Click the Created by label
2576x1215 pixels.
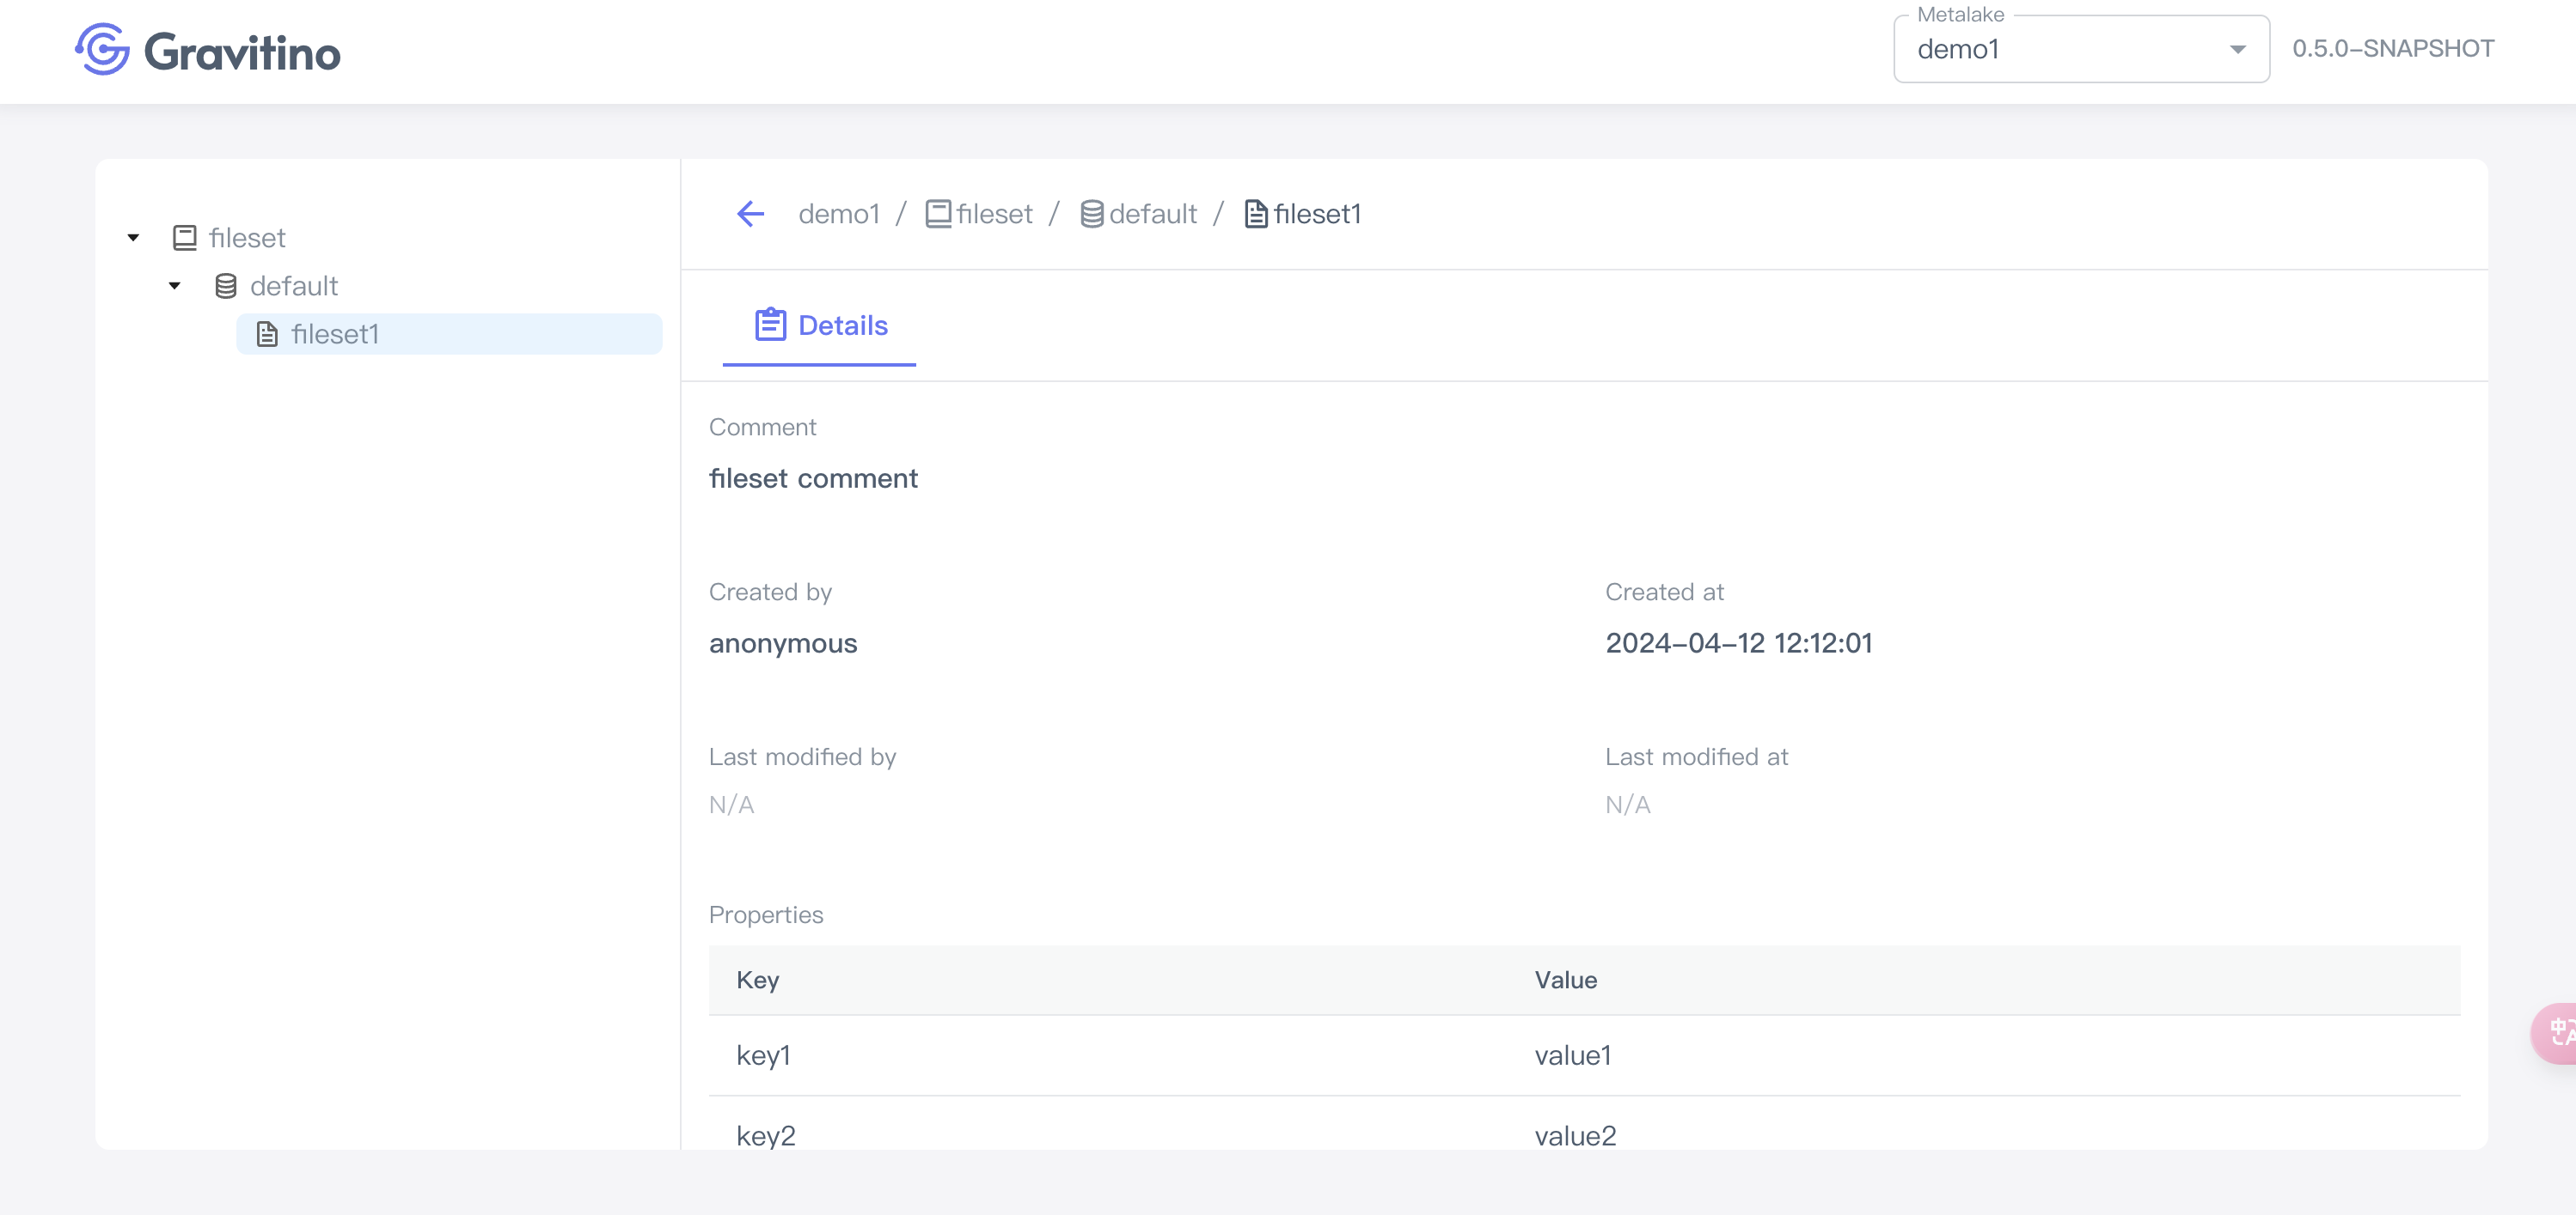point(770,592)
